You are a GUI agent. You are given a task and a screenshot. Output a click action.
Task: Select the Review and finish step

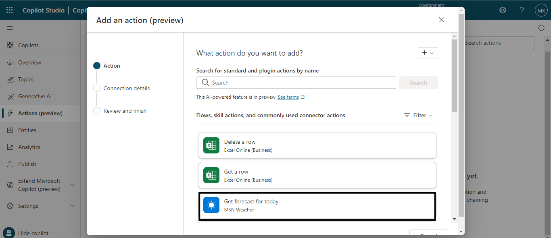125,111
